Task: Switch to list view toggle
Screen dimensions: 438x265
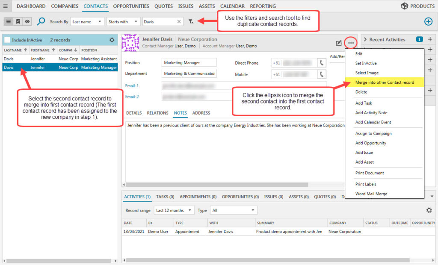Action: (9, 21)
